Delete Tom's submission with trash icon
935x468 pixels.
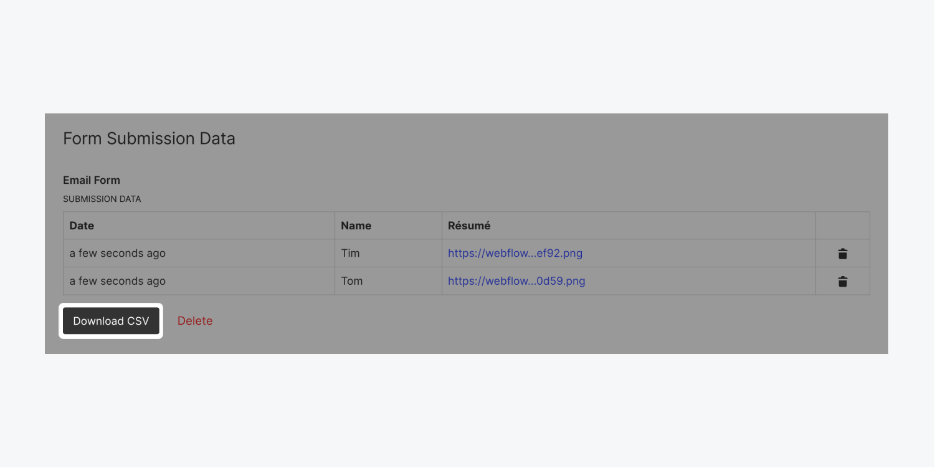click(x=843, y=281)
